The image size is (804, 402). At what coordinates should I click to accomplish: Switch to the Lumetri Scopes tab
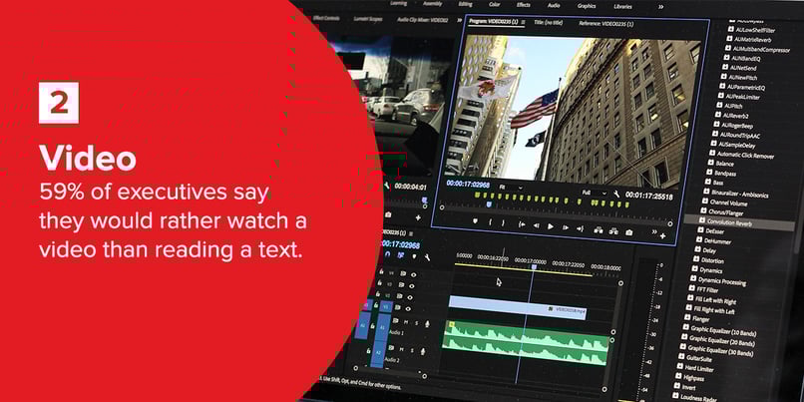click(368, 19)
